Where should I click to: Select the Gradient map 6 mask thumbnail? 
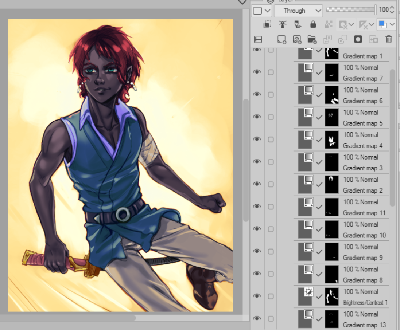332,95
